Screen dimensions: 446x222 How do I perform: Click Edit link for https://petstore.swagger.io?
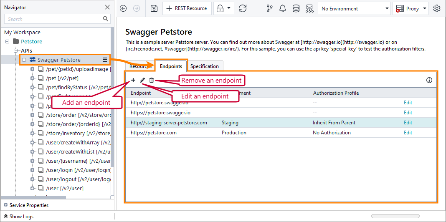tap(408, 113)
